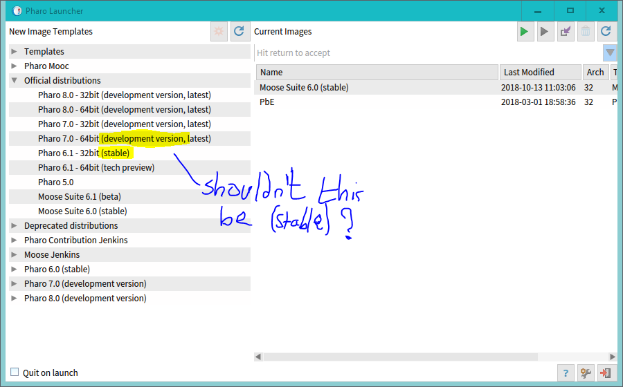This screenshot has width=623, height=387.
Task: Select Pharo 6.1 - 32bit (stable) template
Action: 129,153
